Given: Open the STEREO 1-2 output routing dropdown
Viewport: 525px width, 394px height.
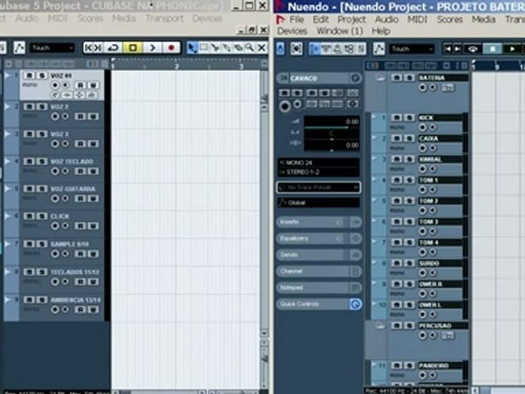Looking at the screenshot, I should [318, 172].
